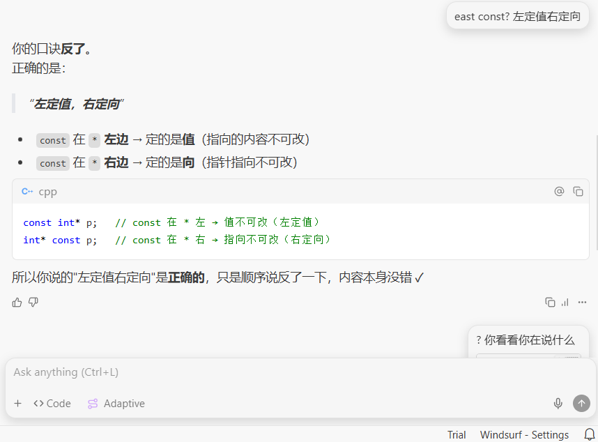Click the text '正确的是:'
Screen dimensions: 598x442
(38, 68)
